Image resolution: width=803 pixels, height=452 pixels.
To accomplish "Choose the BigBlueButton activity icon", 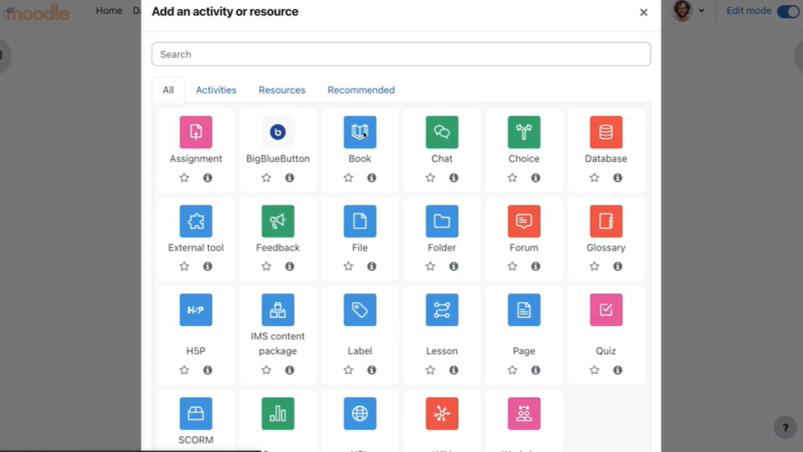I will point(278,132).
